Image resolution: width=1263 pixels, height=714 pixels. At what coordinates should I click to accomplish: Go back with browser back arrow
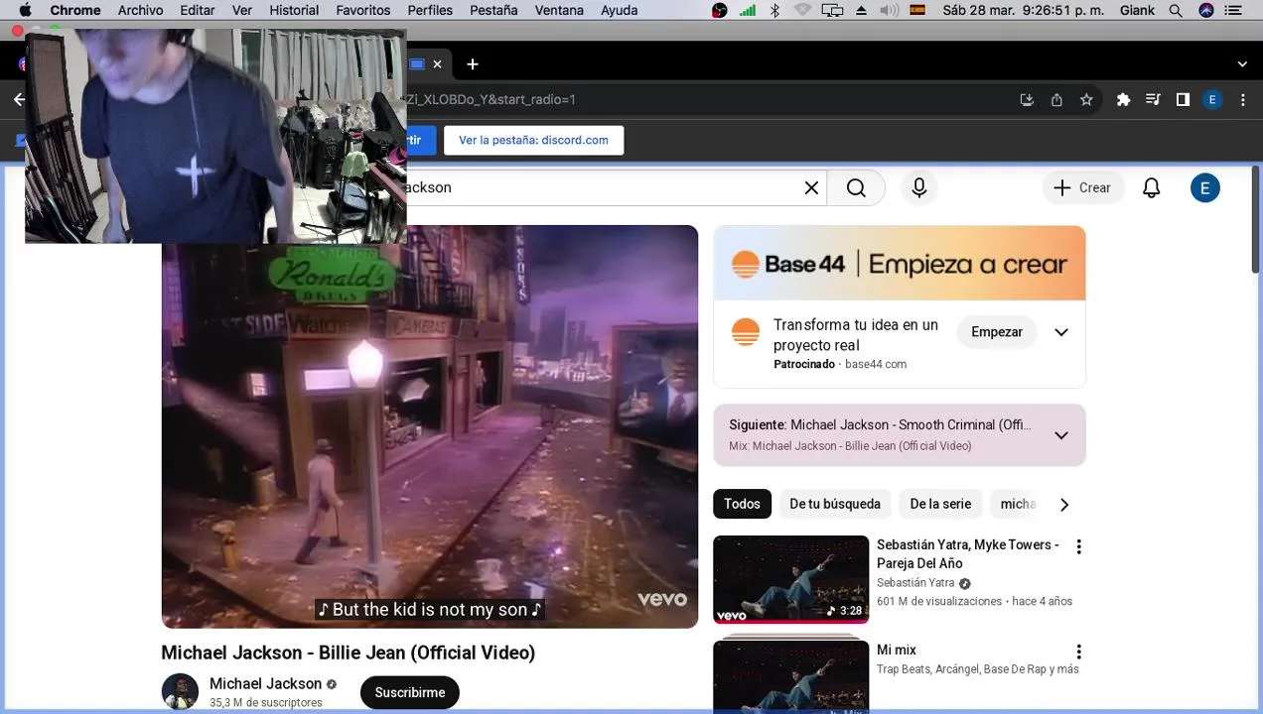(19, 99)
